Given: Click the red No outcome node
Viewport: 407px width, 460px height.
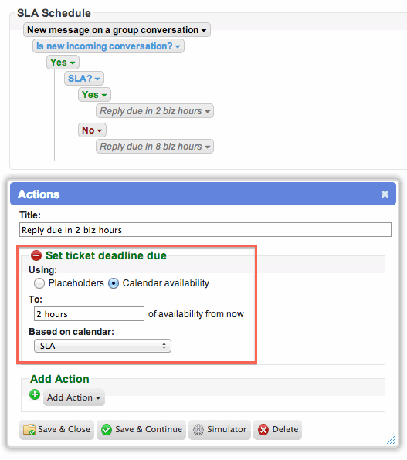Looking at the screenshot, I should (x=92, y=130).
